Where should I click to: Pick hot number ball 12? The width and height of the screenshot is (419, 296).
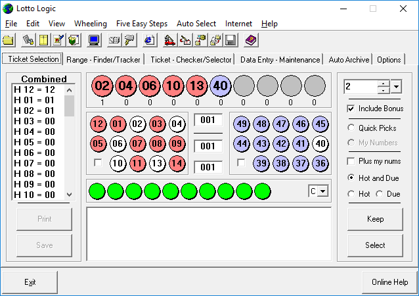pos(98,124)
